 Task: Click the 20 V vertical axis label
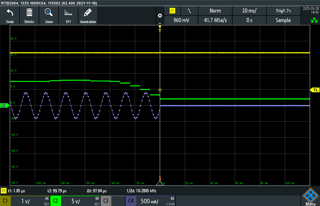click(13, 38)
